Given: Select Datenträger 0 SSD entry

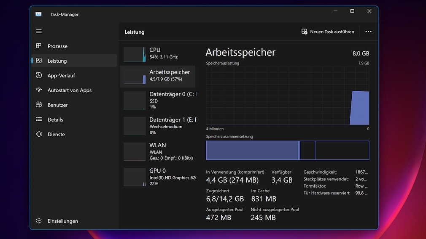Looking at the screenshot, I should click(158, 100).
